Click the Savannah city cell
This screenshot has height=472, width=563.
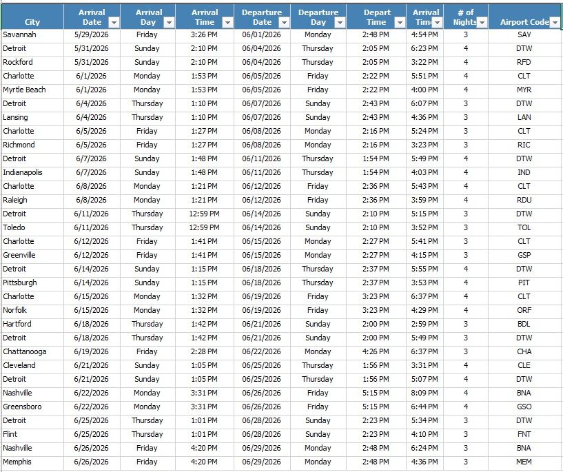[x=32, y=35]
